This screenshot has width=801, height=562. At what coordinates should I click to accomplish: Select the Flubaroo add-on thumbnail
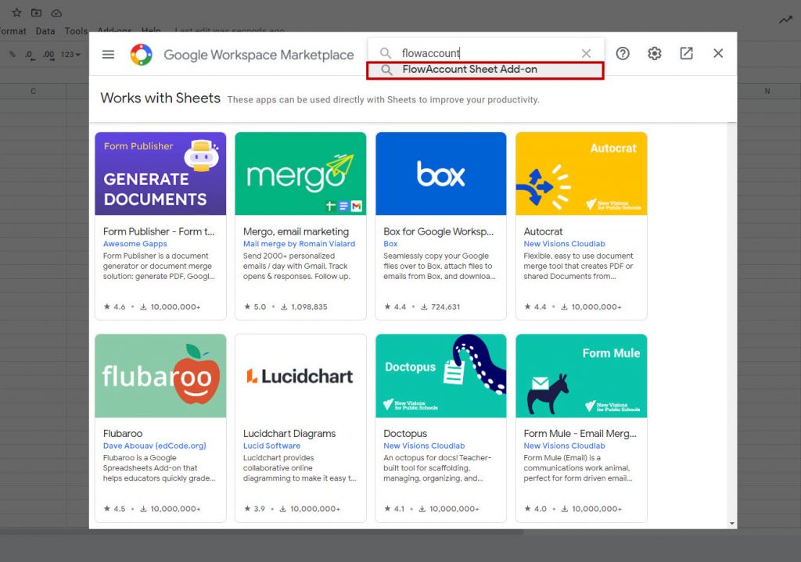click(160, 376)
